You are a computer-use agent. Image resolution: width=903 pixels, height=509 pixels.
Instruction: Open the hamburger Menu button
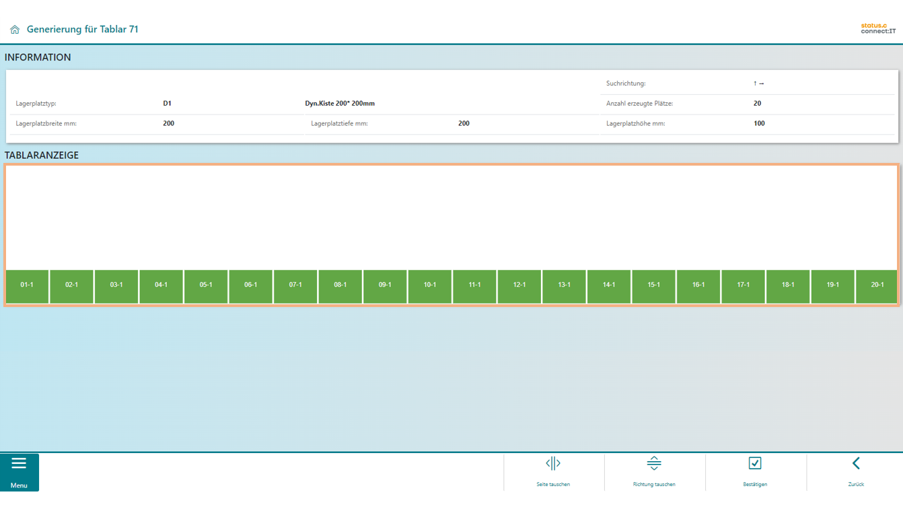(x=19, y=472)
